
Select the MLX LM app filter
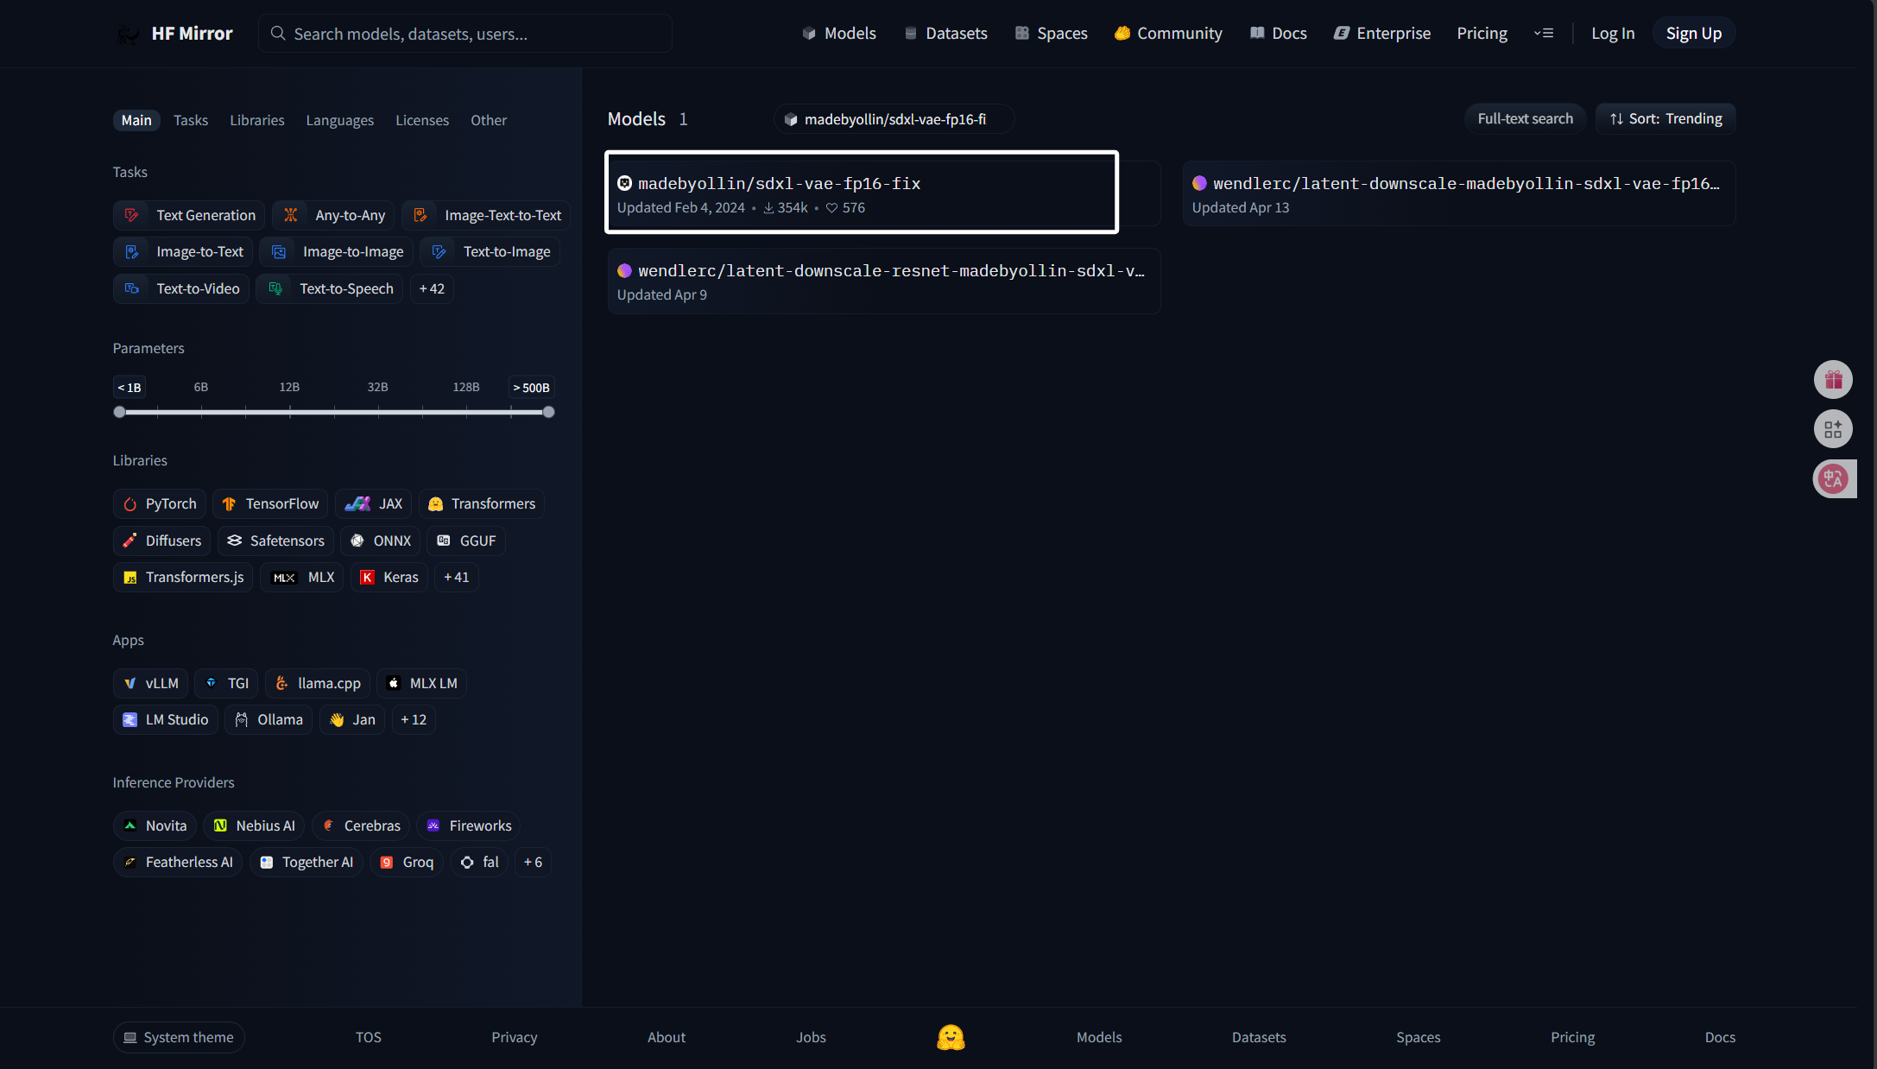coord(422,683)
